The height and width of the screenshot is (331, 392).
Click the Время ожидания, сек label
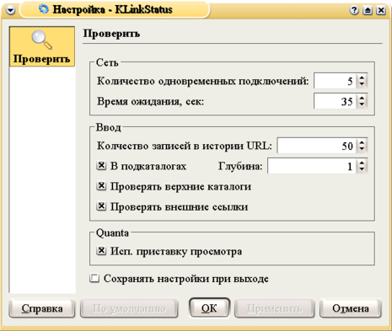click(150, 101)
